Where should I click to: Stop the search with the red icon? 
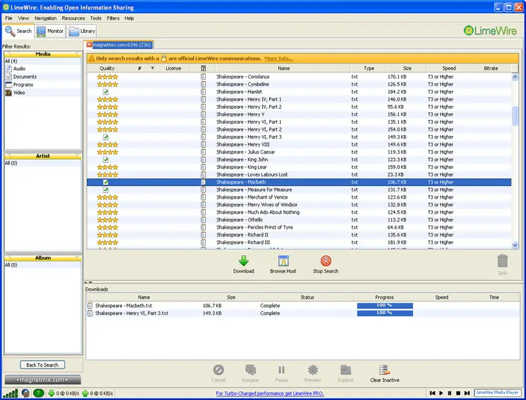pyautogui.click(x=325, y=260)
